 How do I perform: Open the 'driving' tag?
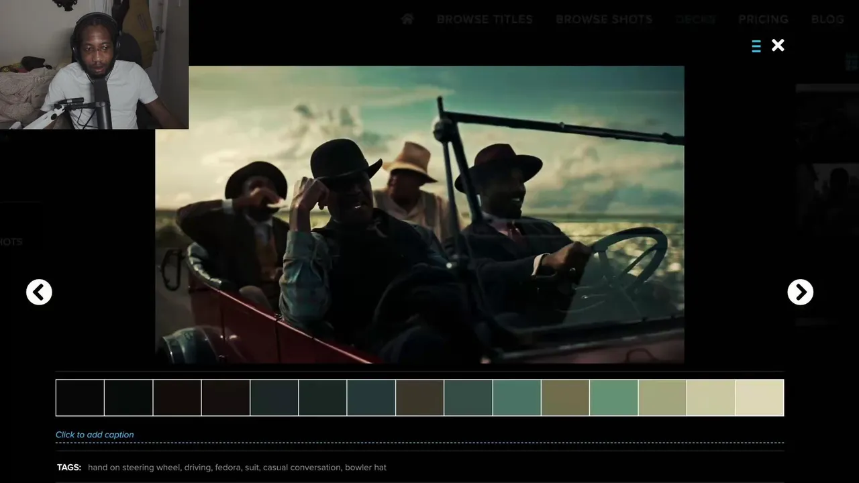click(x=197, y=468)
